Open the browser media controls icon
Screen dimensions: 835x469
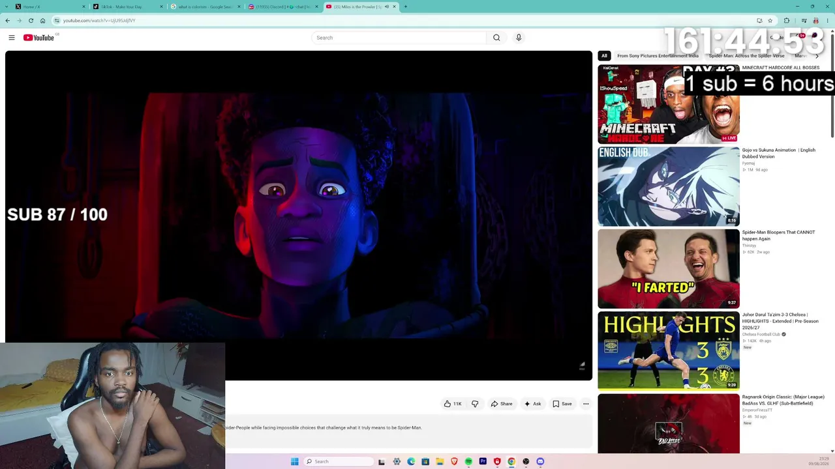804,20
